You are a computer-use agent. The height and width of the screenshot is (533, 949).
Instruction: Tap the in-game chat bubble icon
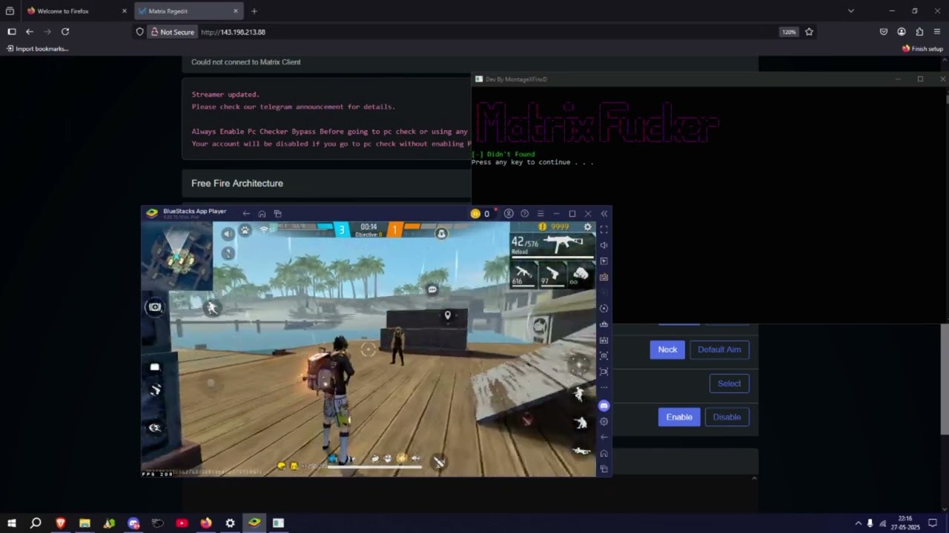tap(432, 289)
